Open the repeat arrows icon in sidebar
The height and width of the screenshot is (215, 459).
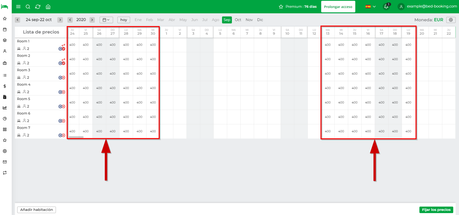tap(5, 173)
